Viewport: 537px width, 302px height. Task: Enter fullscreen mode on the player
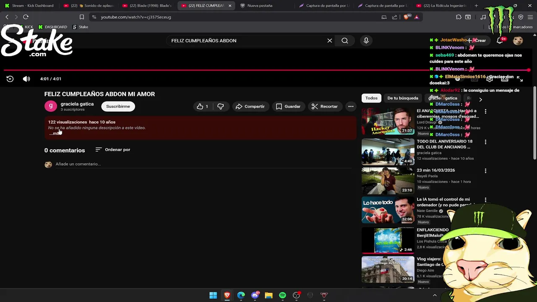coord(520,79)
